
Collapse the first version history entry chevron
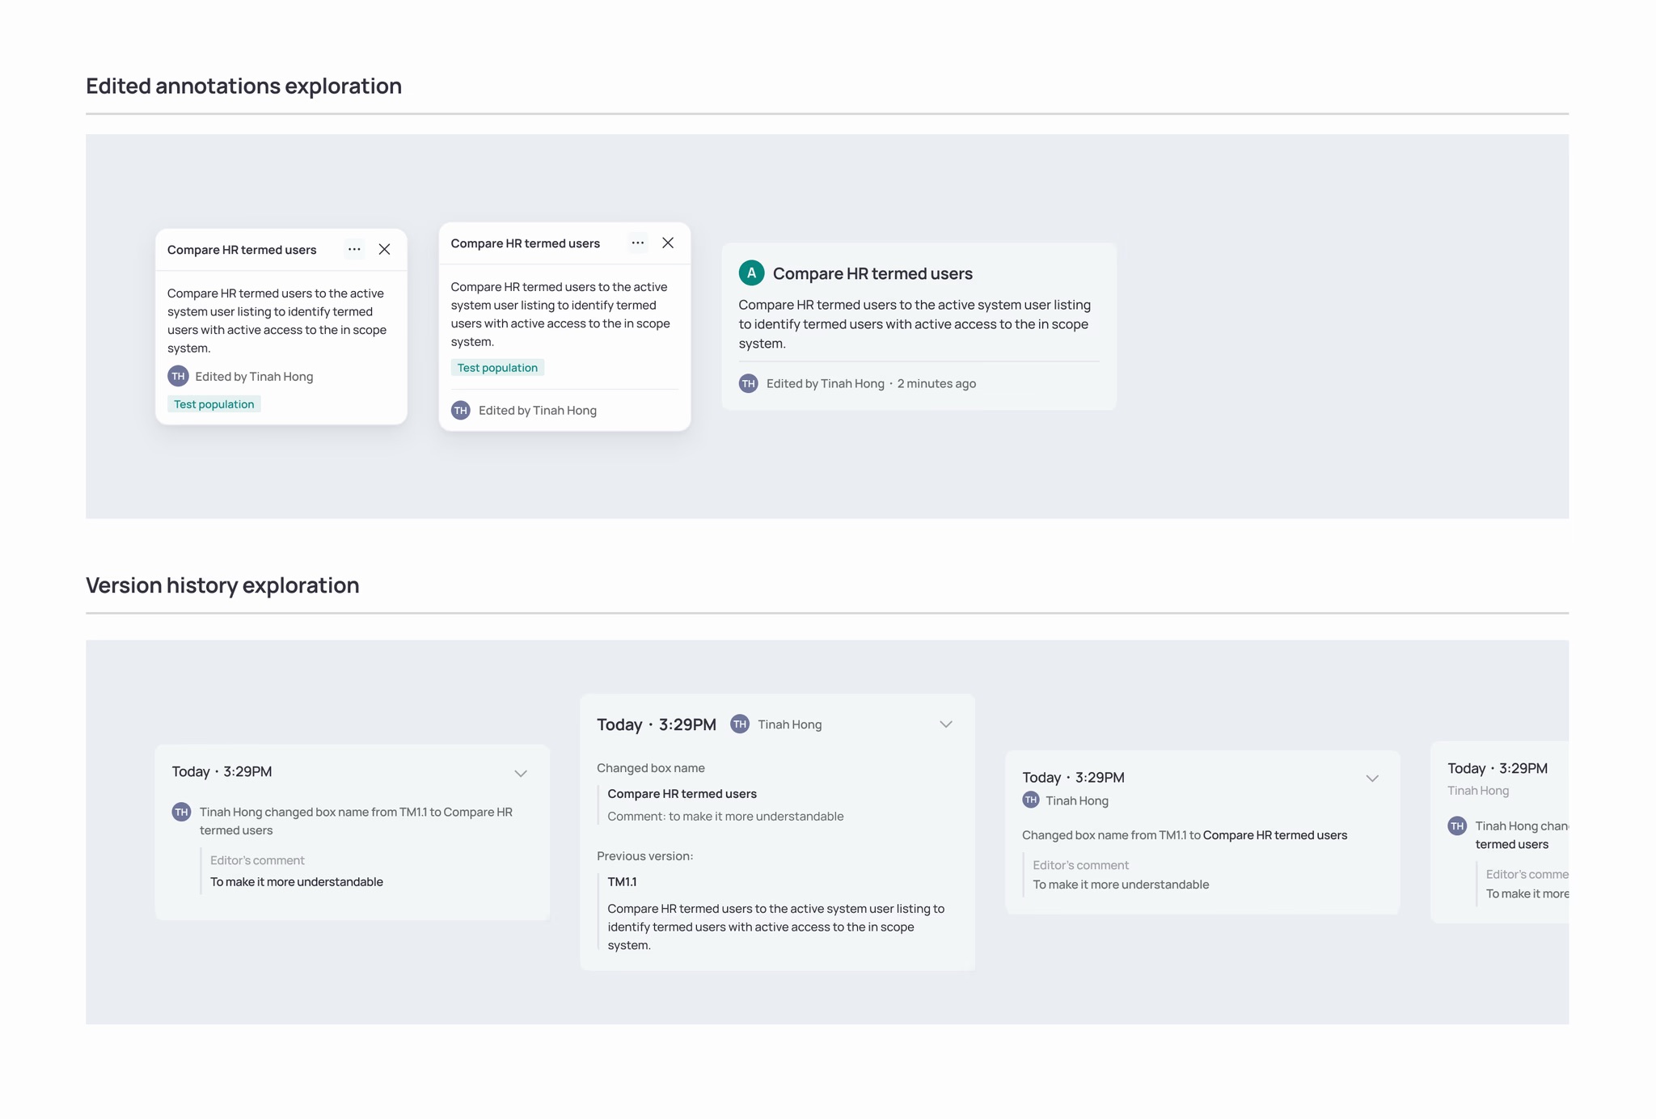(521, 773)
